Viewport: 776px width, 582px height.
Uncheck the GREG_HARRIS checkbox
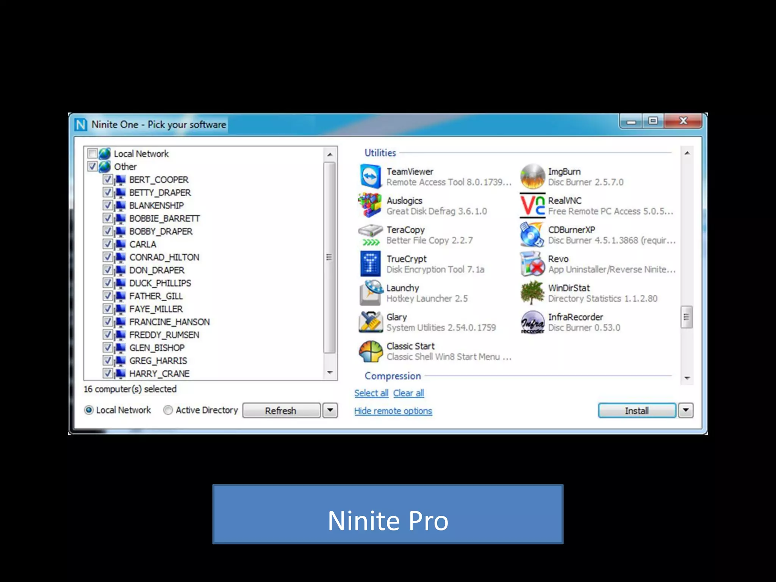tap(108, 360)
